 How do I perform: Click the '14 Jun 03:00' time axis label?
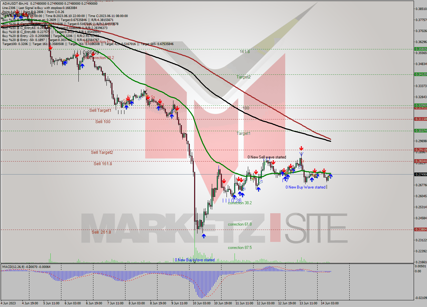pos(330,303)
